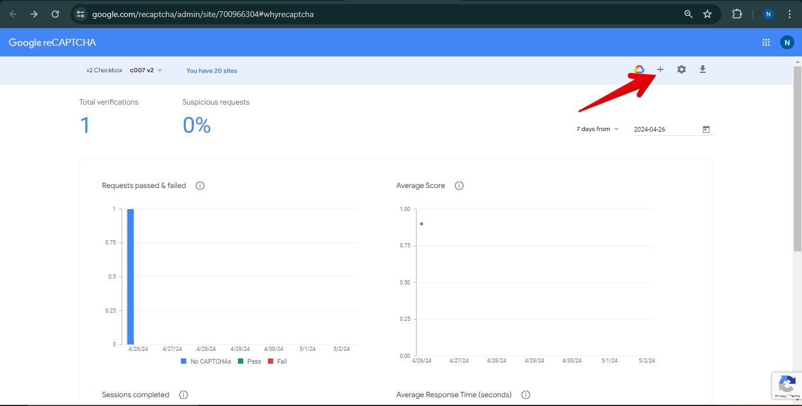Click the Google Cloud icon
Viewport: 802px width, 406px height.
click(x=639, y=69)
